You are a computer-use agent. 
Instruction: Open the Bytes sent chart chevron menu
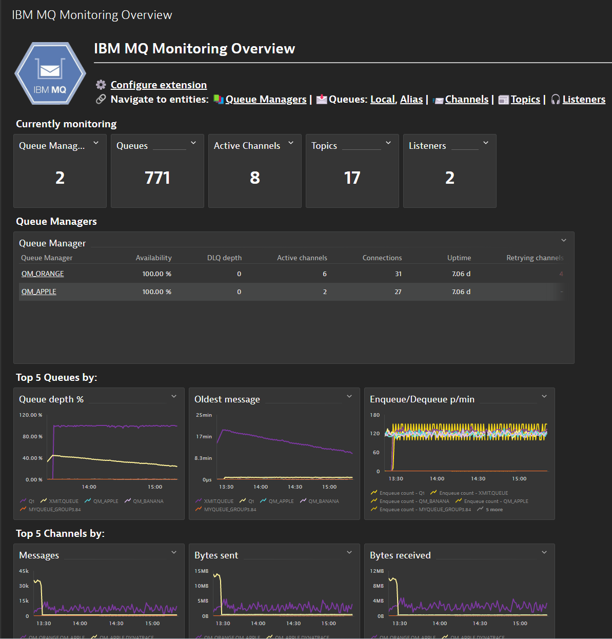pos(349,552)
